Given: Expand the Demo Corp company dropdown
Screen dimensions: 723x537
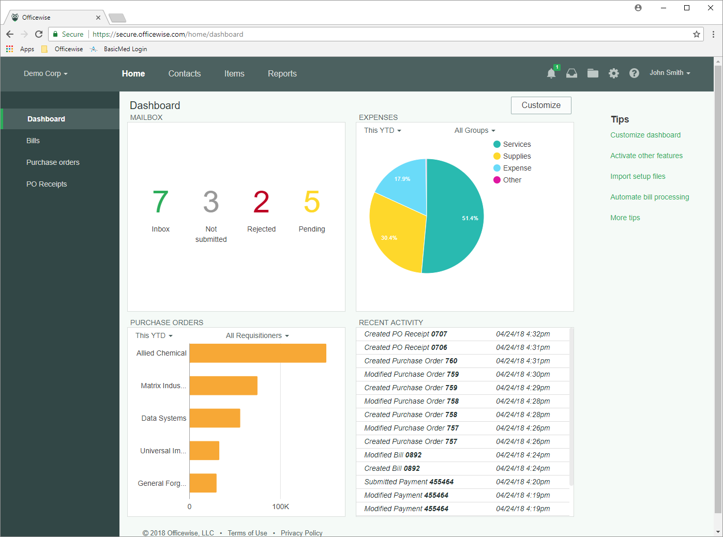Looking at the screenshot, I should click(x=46, y=73).
